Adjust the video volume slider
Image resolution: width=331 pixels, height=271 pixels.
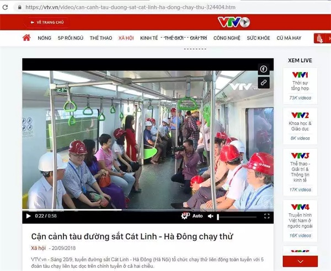click(237, 217)
